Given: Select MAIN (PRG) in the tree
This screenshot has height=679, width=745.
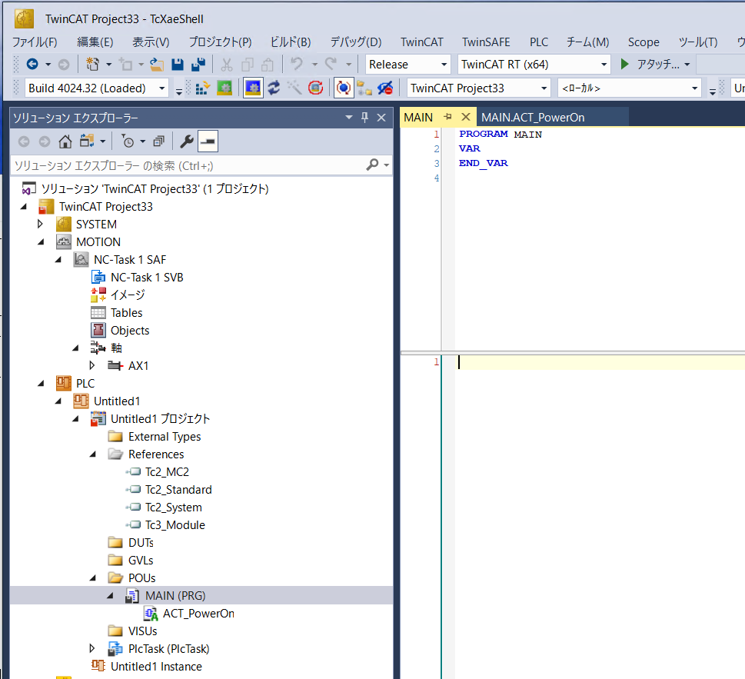Looking at the screenshot, I should click(x=175, y=595).
